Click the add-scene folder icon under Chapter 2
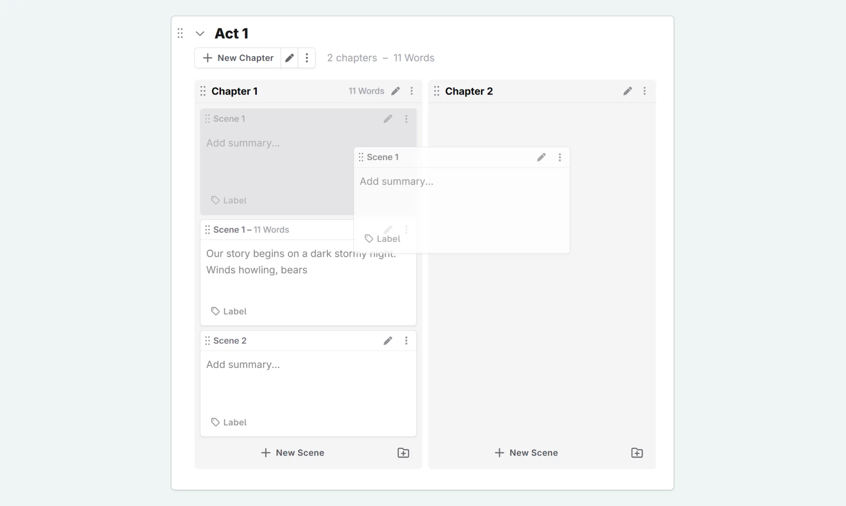846x506 pixels. 637,453
